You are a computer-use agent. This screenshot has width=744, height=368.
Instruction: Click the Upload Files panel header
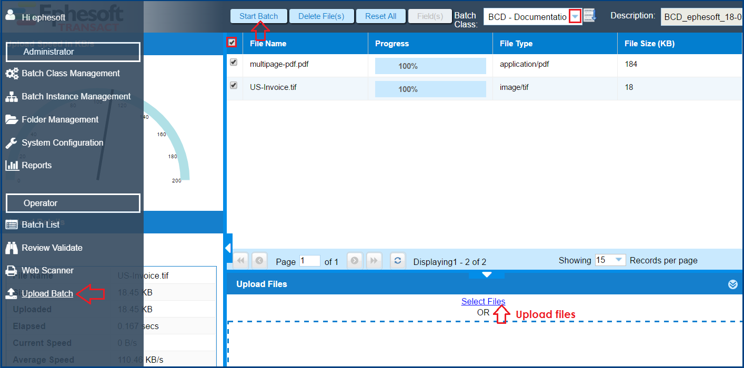click(x=485, y=284)
